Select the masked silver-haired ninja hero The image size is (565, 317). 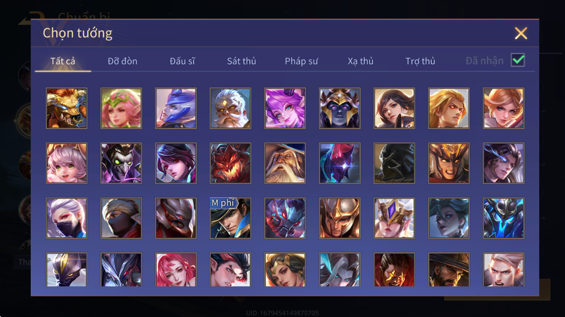(x=67, y=218)
